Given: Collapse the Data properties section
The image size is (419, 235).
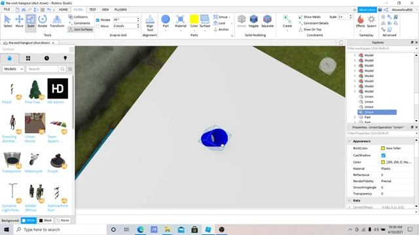Looking at the screenshot, I should [x=350, y=200].
